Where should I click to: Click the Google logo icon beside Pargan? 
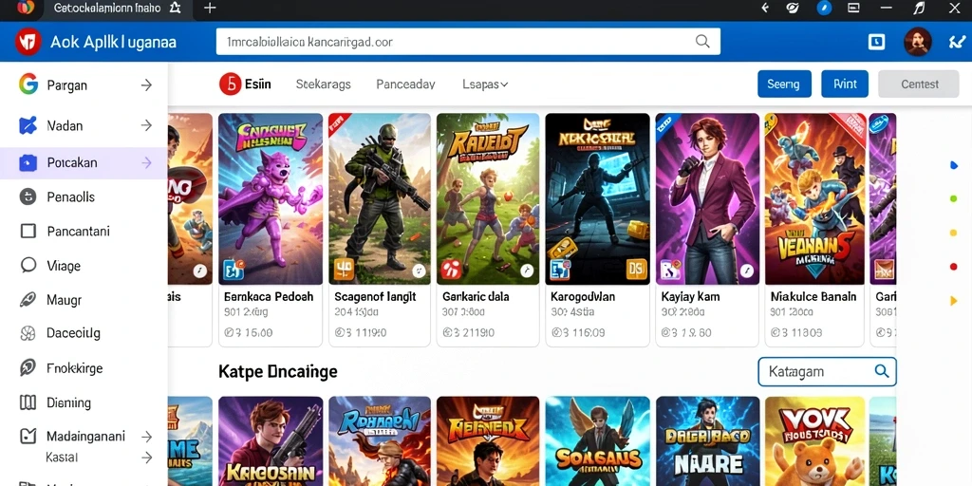28,84
